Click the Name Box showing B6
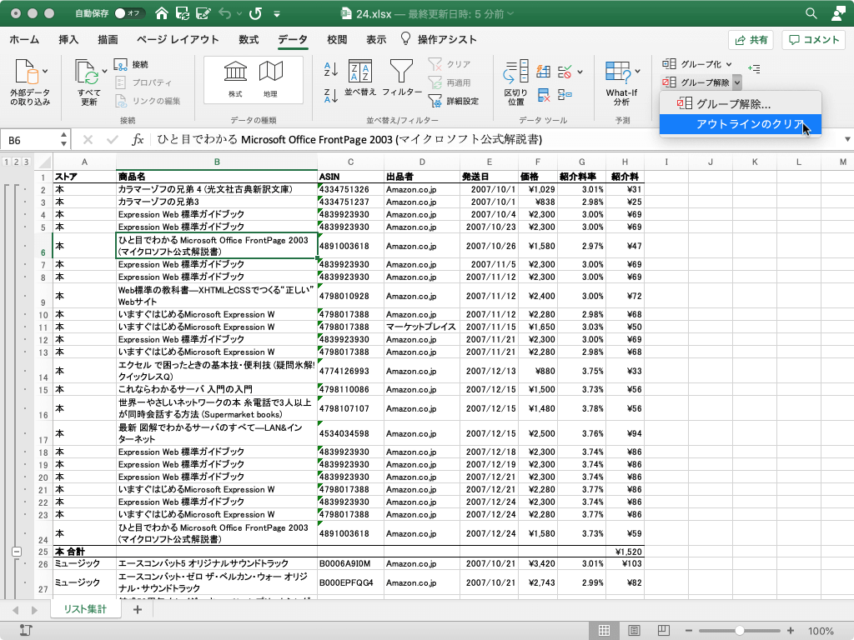 (33, 140)
